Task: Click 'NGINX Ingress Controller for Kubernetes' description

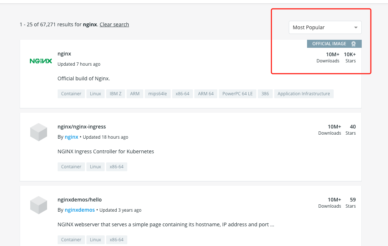Action: click(106, 151)
